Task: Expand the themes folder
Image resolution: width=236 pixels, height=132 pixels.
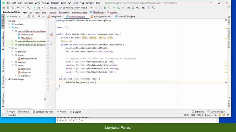Action: pos(15,76)
